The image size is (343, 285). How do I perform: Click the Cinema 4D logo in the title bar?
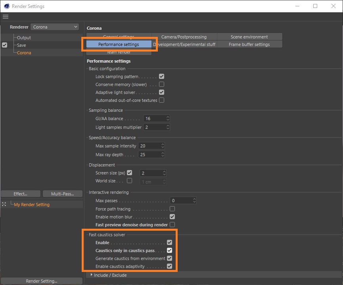[x=7, y=6]
